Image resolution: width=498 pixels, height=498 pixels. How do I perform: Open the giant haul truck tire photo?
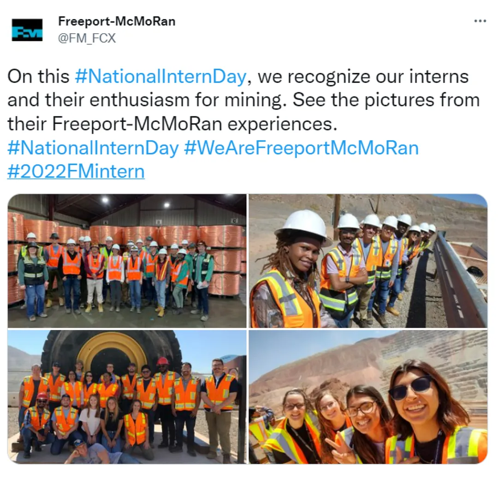127,397
